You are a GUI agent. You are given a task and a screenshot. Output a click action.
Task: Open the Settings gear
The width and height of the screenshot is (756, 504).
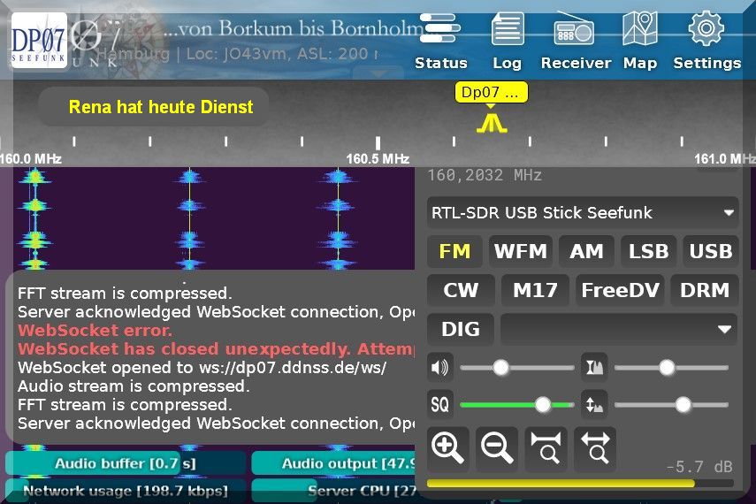point(706,41)
